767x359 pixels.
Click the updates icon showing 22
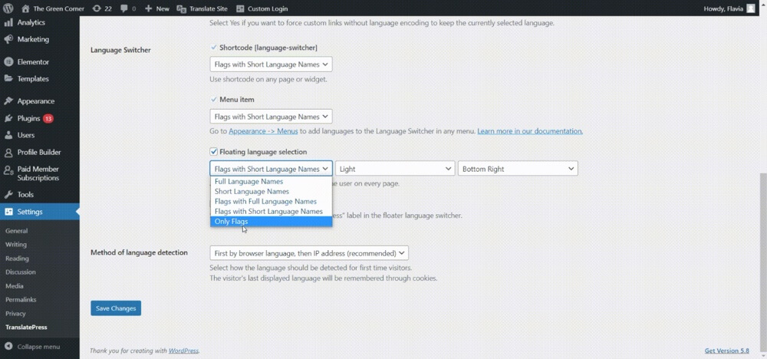pyautogui.click(x=96, y=8)
